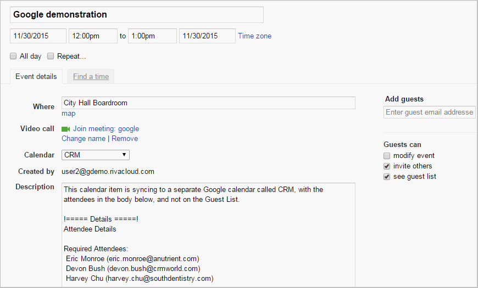Click the creator email user2@gdemo.rivacloud.com
Screen dimensions: 478x288
108,171
